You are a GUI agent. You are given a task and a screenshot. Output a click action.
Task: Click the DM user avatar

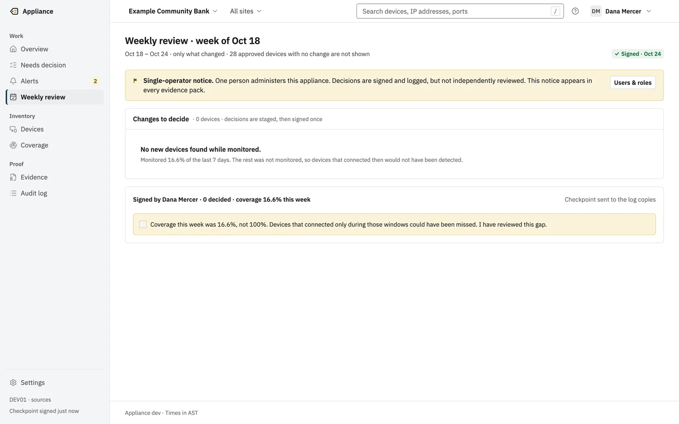596,11
